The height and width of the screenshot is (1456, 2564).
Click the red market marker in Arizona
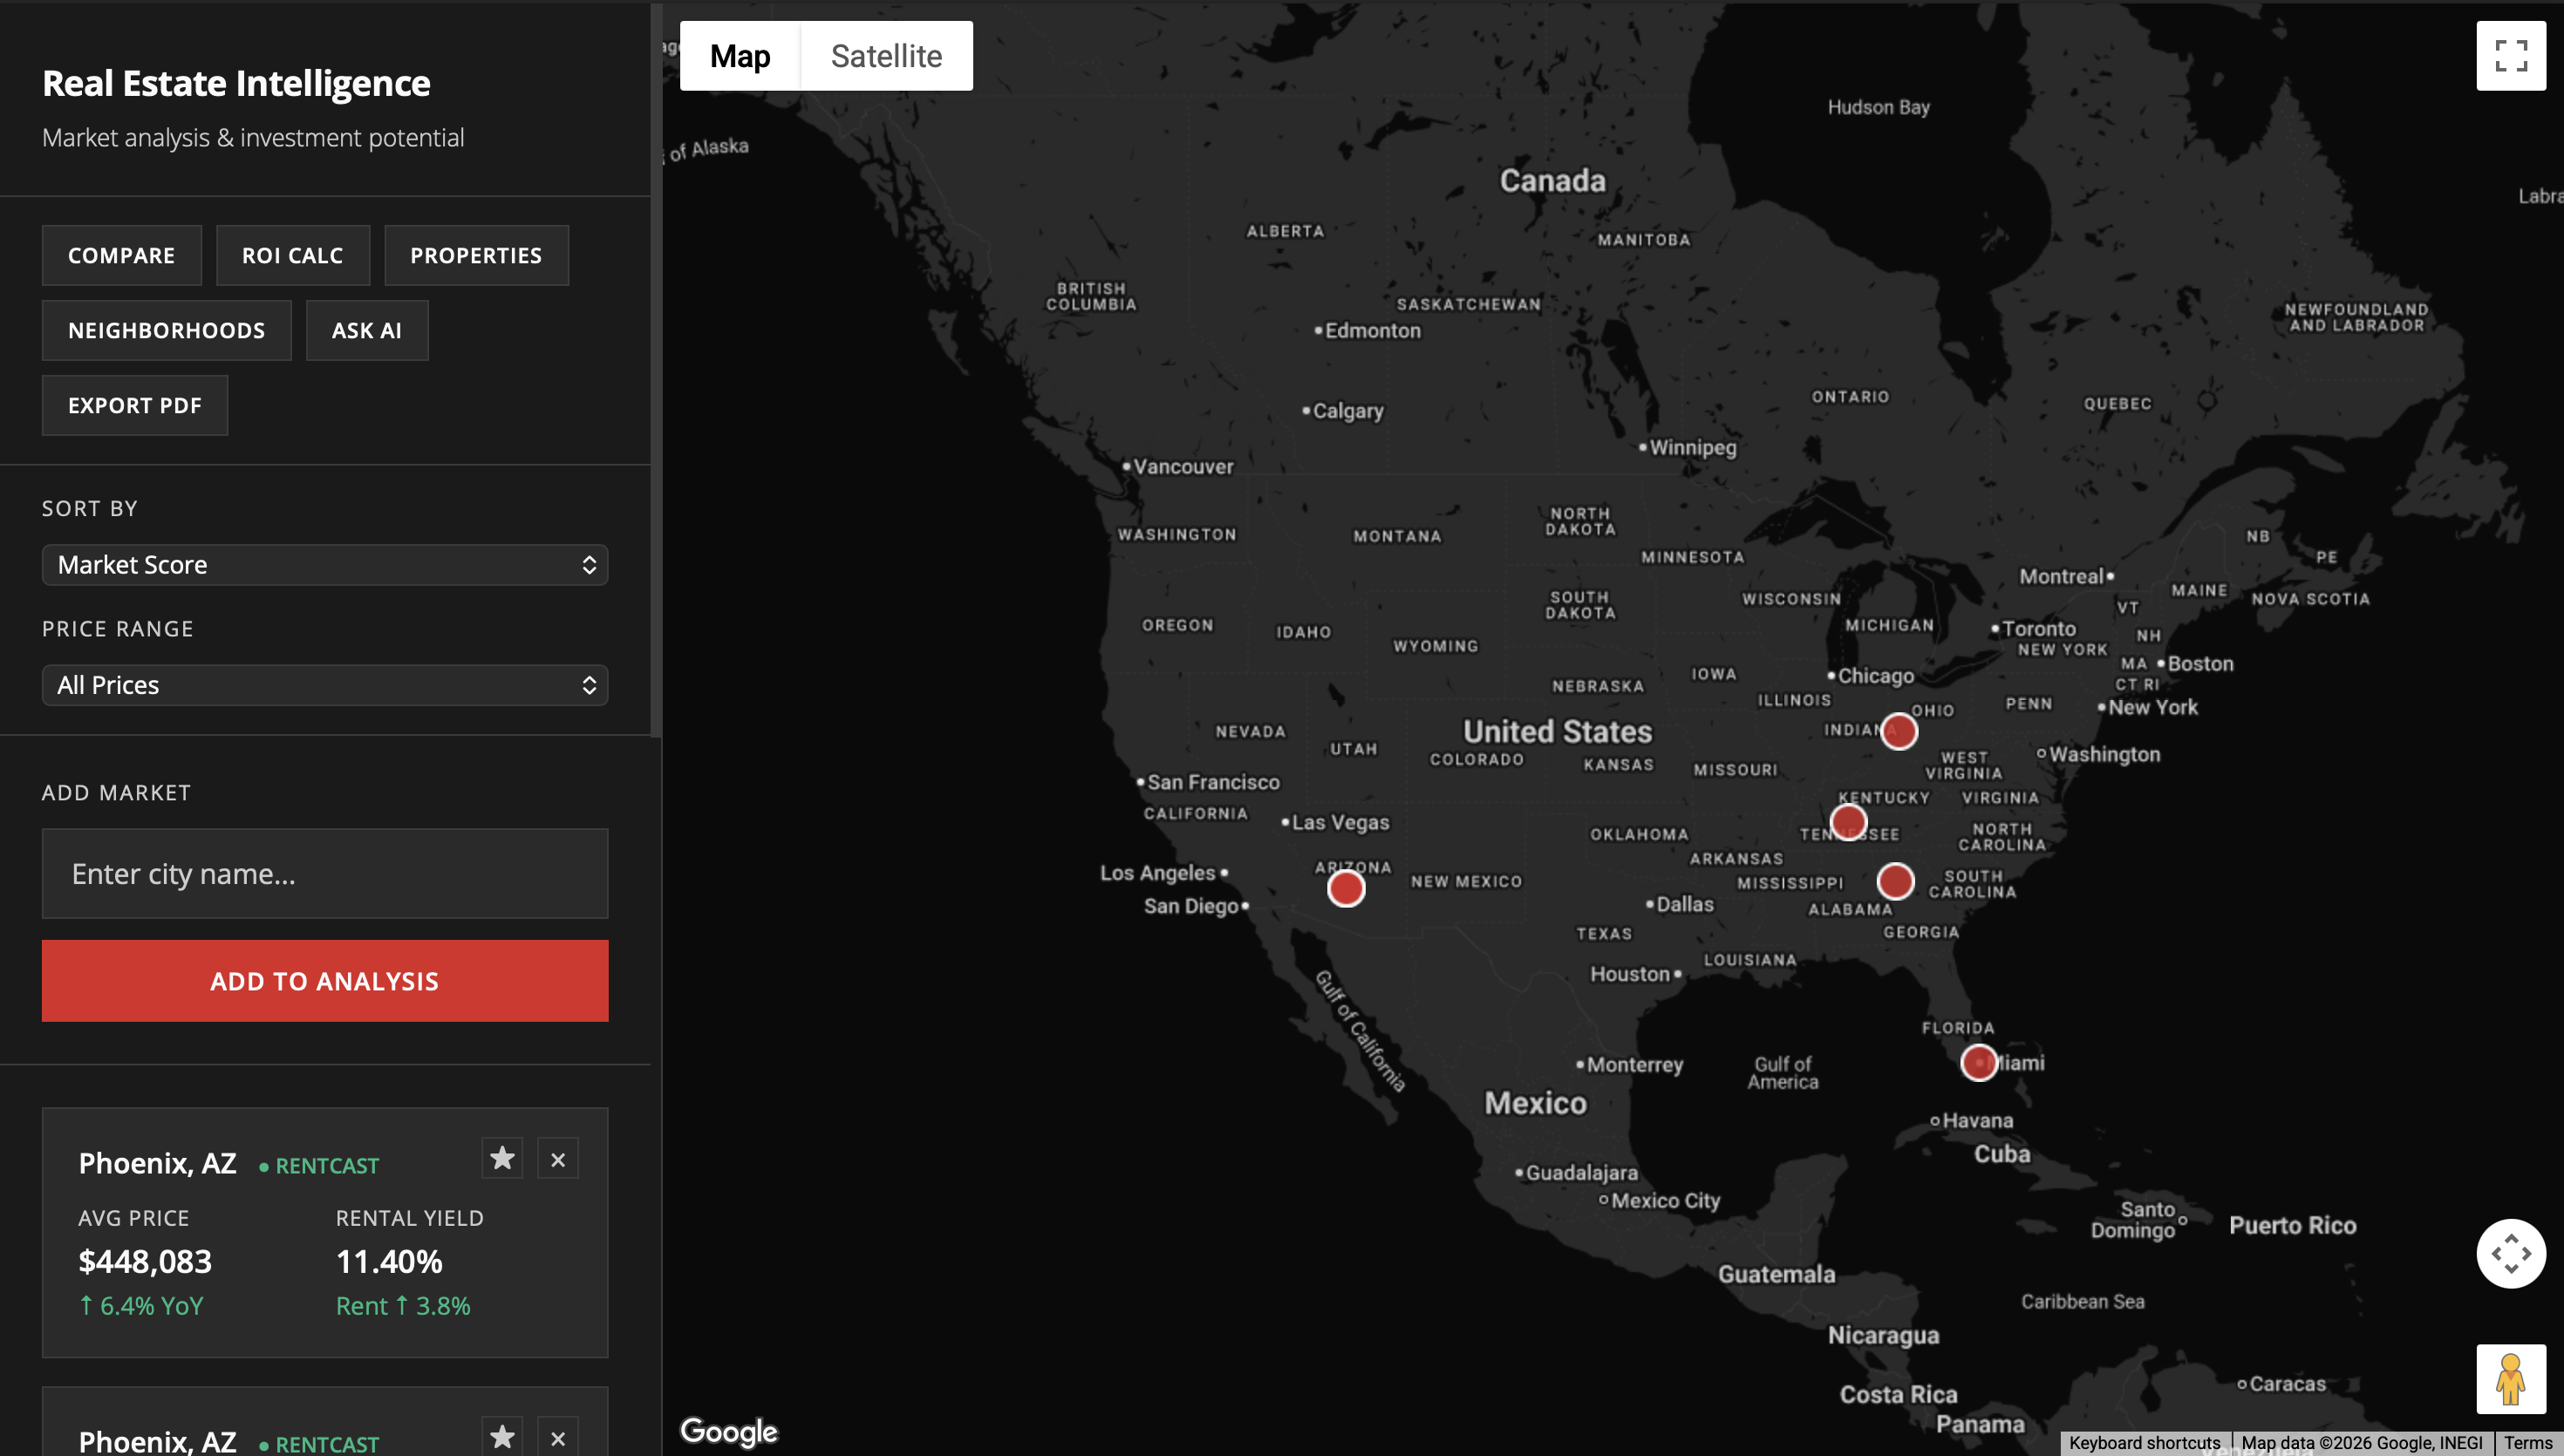click(x=1346, y=888)
